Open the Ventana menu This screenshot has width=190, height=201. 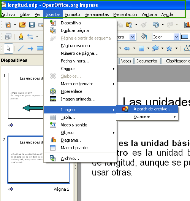(x=149, y=14)
